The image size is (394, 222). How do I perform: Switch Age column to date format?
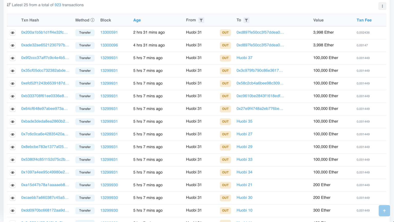coord(137,20)
